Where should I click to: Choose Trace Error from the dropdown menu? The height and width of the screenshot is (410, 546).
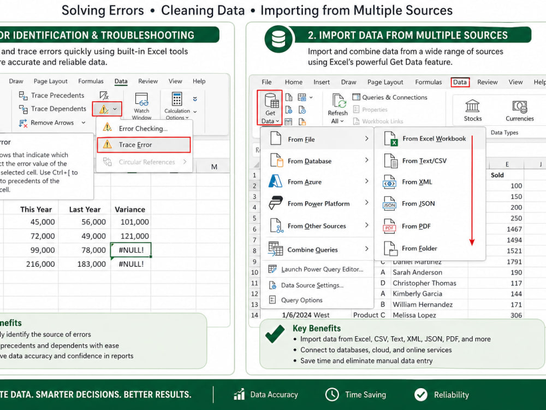144,145
